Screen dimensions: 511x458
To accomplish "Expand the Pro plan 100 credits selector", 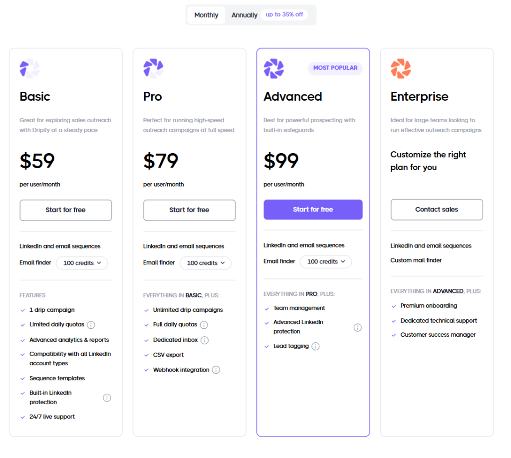I will point(206,263).
